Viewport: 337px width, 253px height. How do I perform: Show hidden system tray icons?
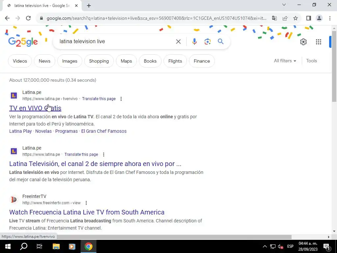click(x=265, y=246)
